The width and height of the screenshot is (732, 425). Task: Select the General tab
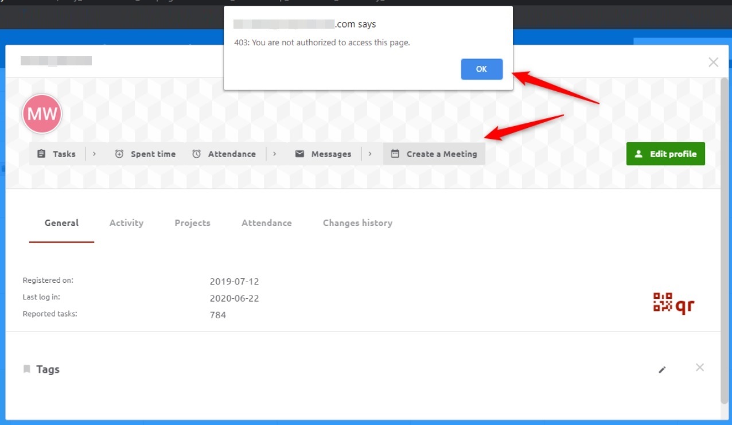coord(61,223)
